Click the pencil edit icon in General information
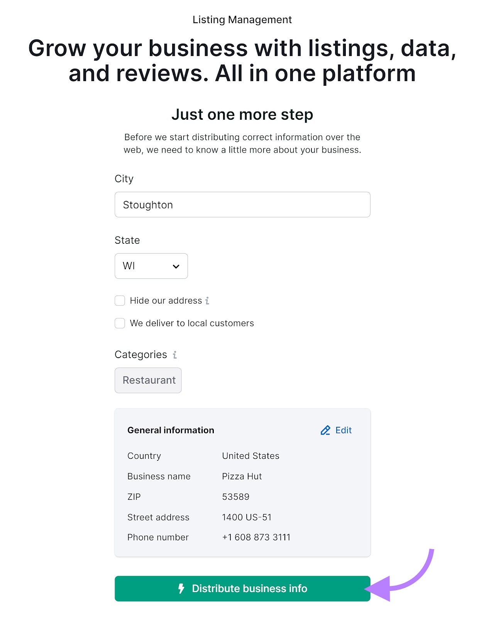Screen dimensions: 484x618 pyautogui.click(x=325, y=430)
